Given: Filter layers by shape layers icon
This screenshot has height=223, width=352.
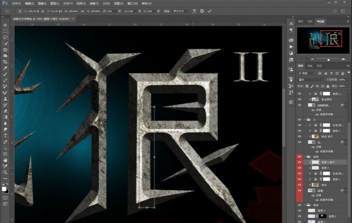Looking at the screenshot, I should [337, 74].
